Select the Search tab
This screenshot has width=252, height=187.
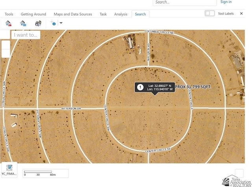(140, 14)
